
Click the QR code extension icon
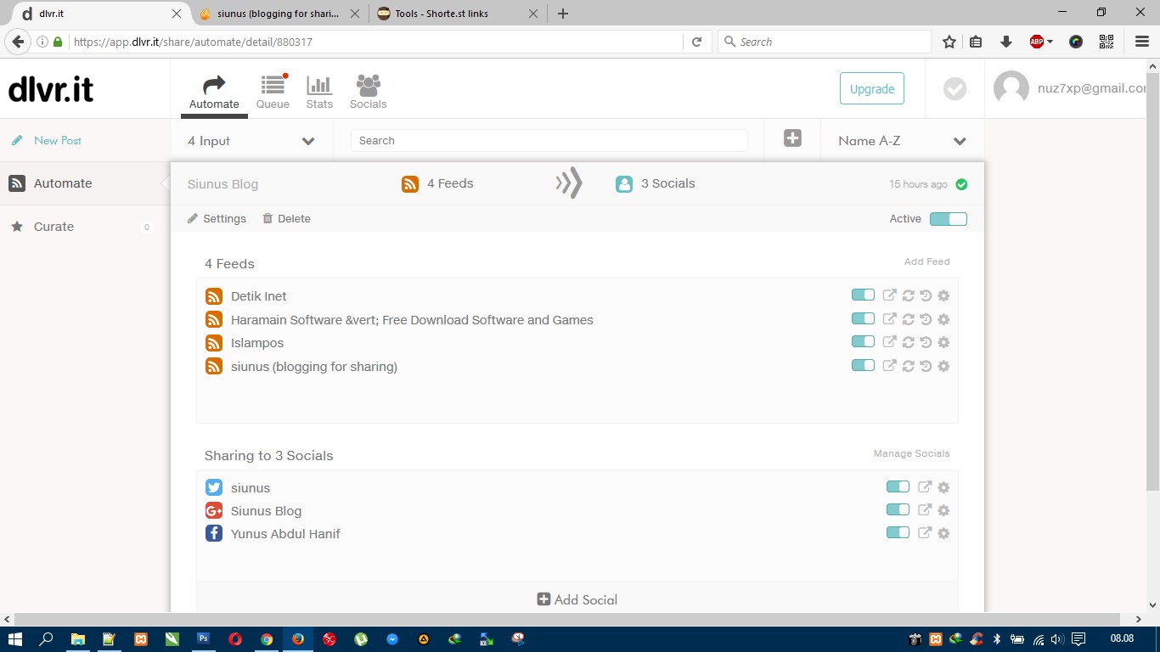click(1106, 42)
